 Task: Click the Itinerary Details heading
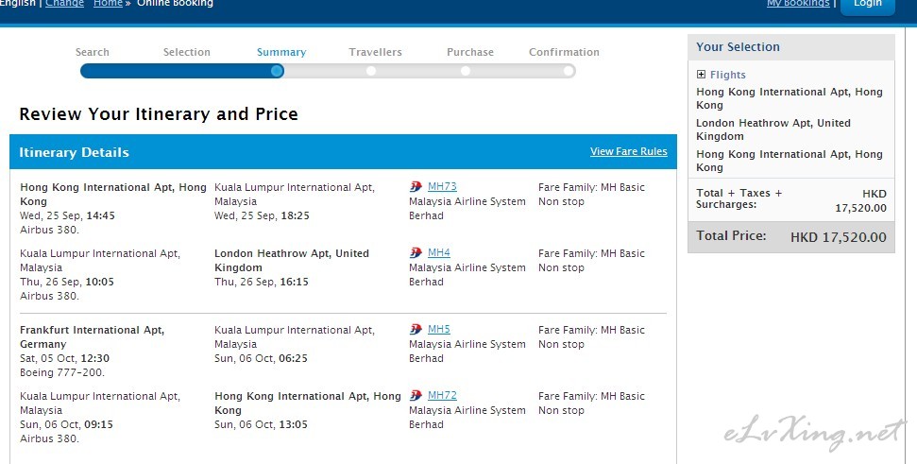pyautogui.click(x=75, y=153)
